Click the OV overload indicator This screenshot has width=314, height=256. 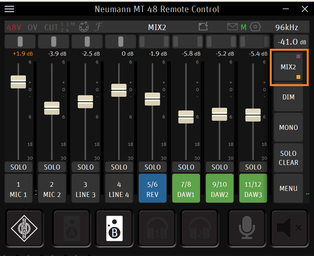click(32, 27)
